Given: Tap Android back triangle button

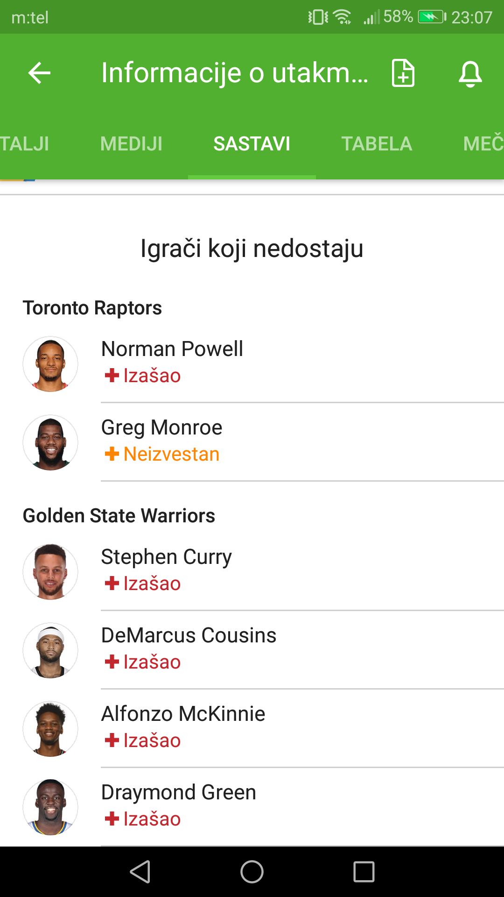Looking at the screenshot, I should (x=140, y=872).
